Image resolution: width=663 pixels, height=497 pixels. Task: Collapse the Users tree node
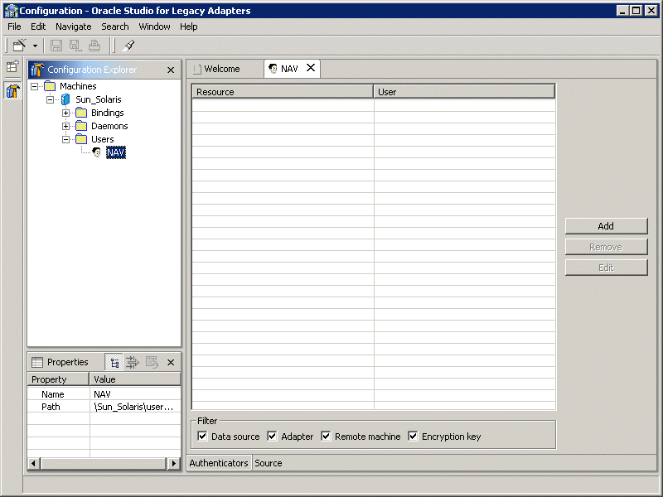point(65,139)
